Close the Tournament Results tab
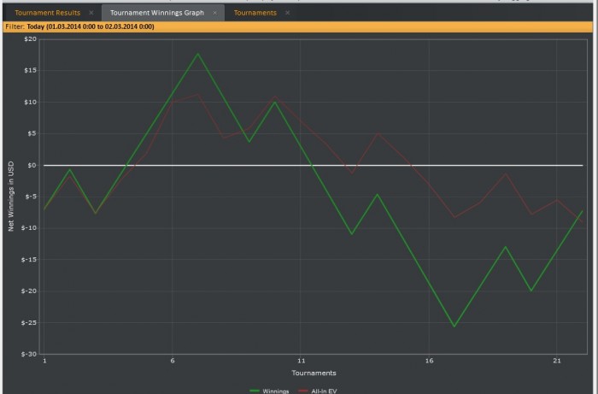598x394 pixels. point(91,13)
